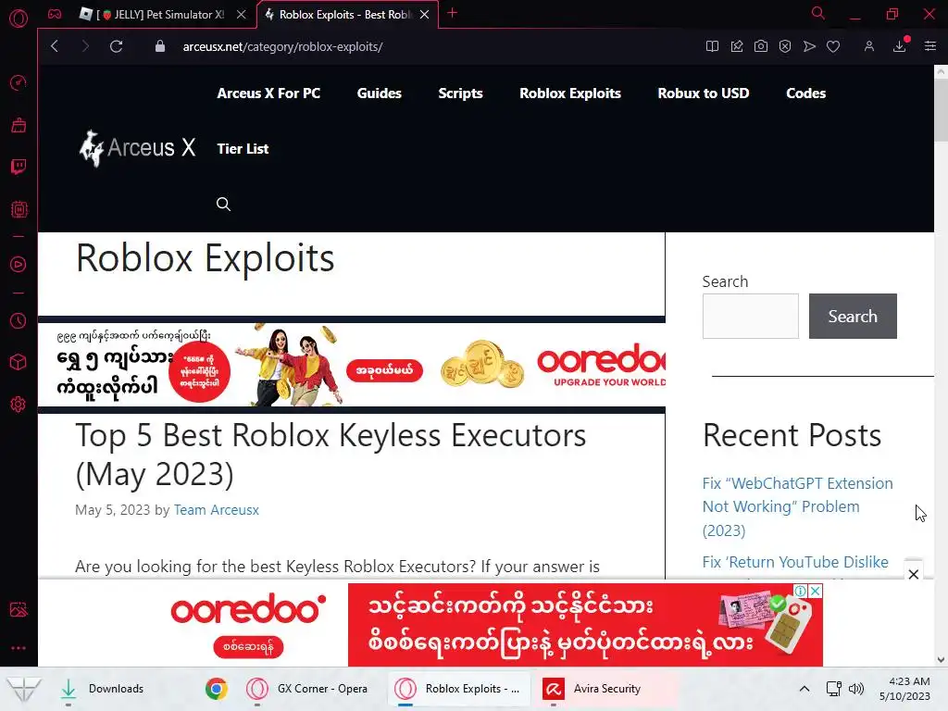Open the send/flow arrow icon
The height and width of the screenshot is (711, 948).
pyautogui.click(x=809, y=46)
